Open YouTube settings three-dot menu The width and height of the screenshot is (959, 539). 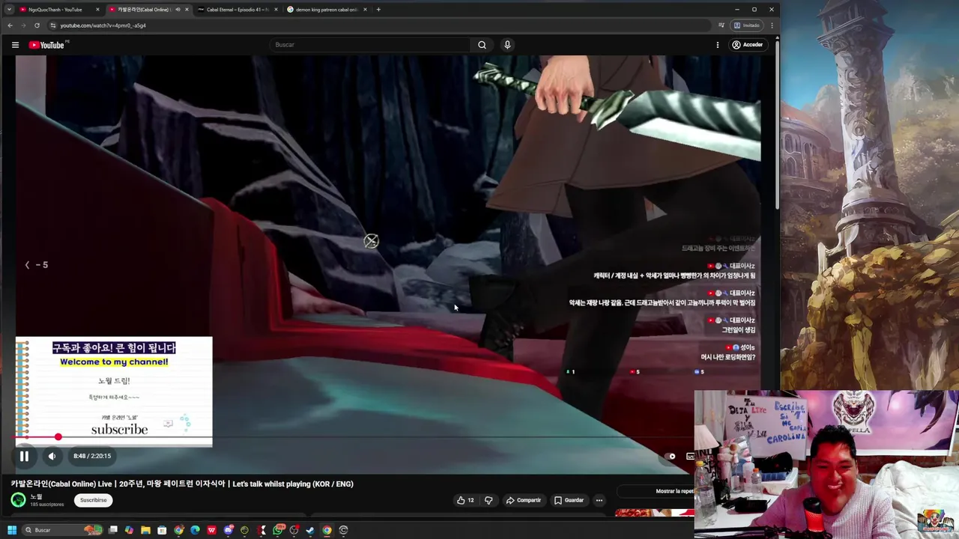[x=717, y=45]
